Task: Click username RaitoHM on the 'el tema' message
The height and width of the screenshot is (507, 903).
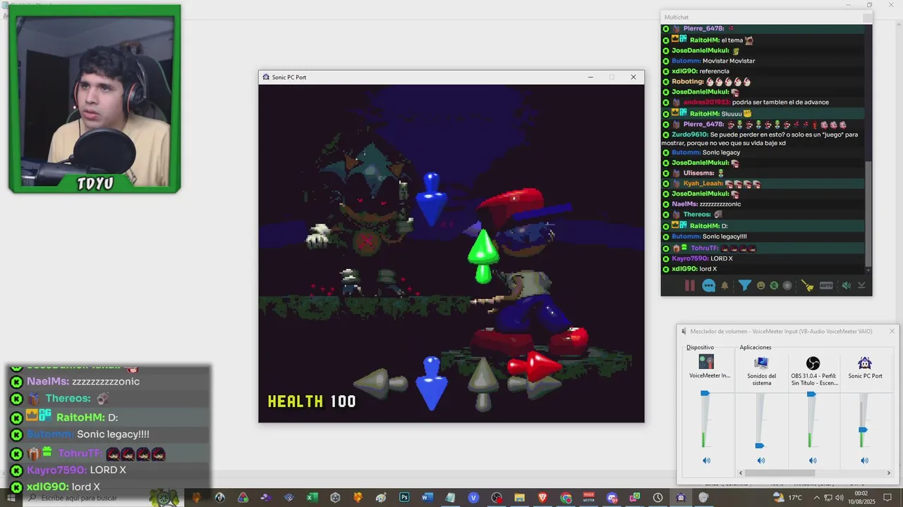Action: [x=705, y=40]
